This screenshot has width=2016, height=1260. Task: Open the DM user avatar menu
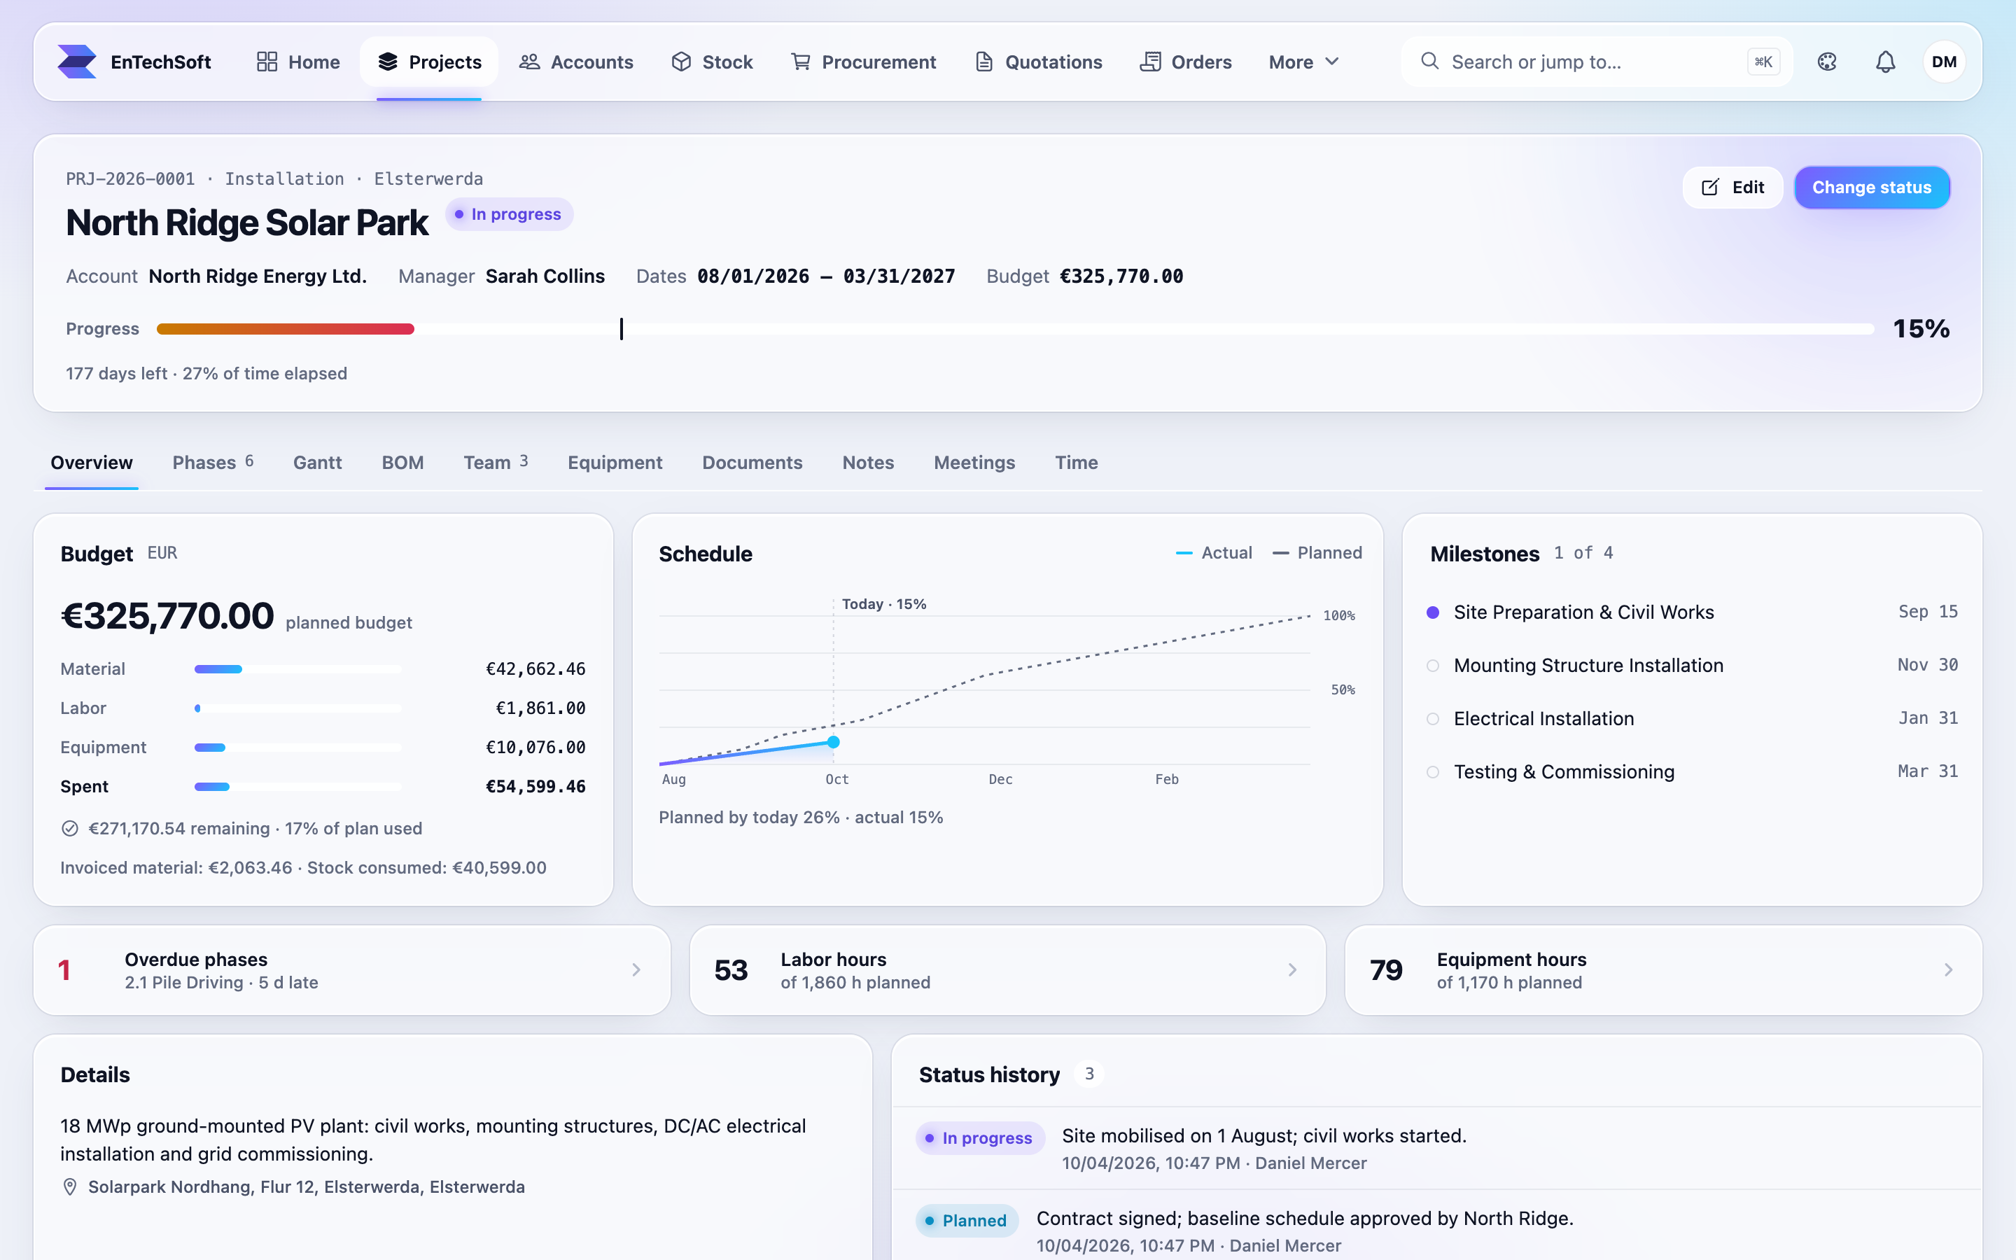[x=1943, y=62]
